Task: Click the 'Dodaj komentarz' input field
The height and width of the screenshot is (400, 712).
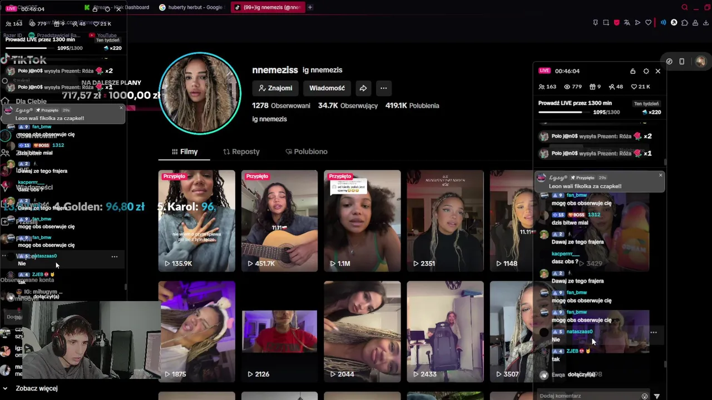Action: [587, 396]
